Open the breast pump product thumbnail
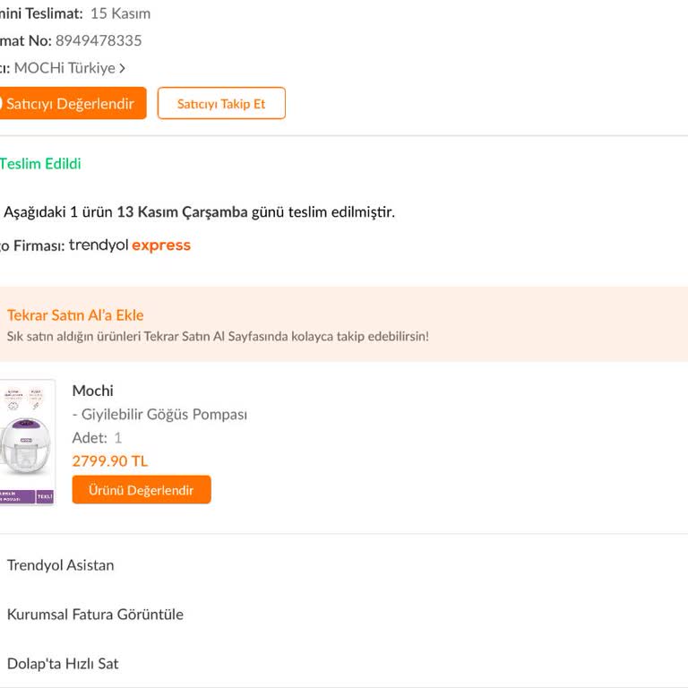This screenshot has width=688, height=688. (x=27, y=443)
